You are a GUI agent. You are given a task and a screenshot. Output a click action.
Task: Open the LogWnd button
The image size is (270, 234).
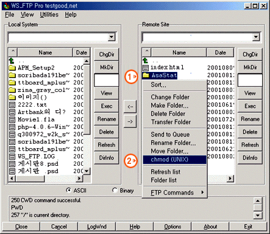tap(97, 227)
